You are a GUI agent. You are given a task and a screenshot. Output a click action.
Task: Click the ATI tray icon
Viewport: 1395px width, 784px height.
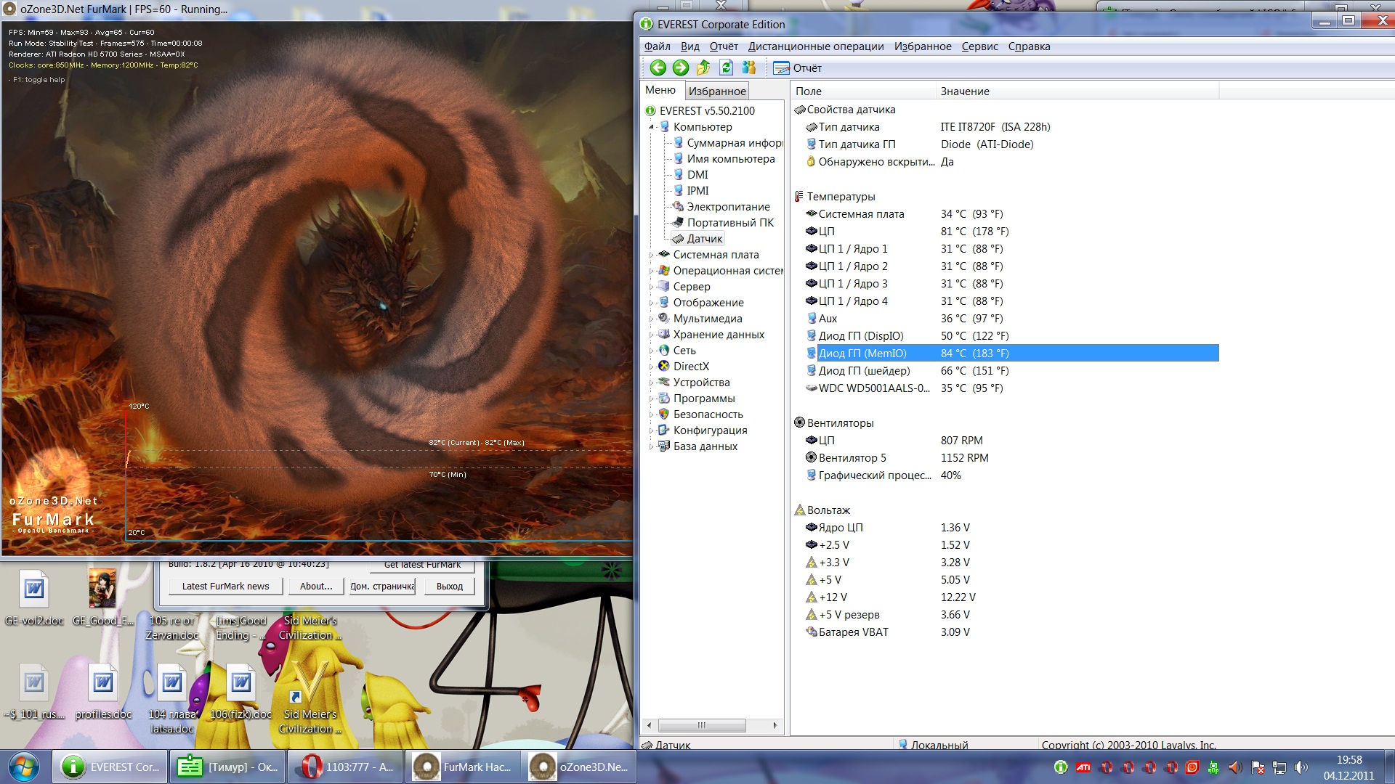click(1083, 767)
